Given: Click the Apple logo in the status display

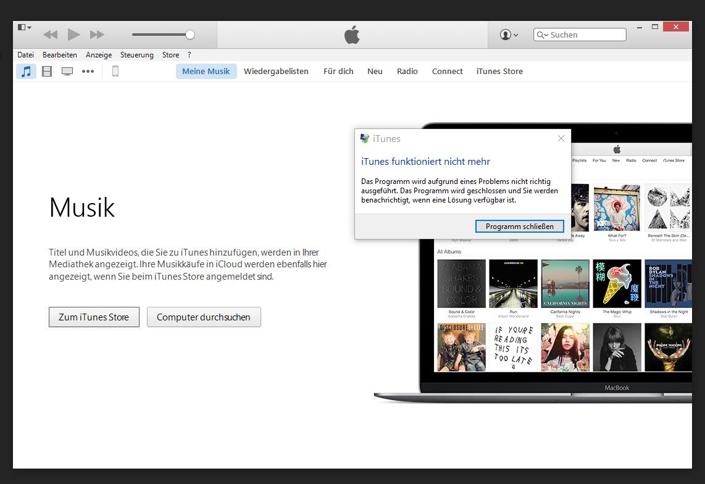Looking at the screenshot, I should (x=352, y=35).
